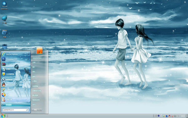Open Control Panel (控制面板) in the Start menu
Image resolution: width=188 pixels, height=118 pixels.
(x=35, y=86)
